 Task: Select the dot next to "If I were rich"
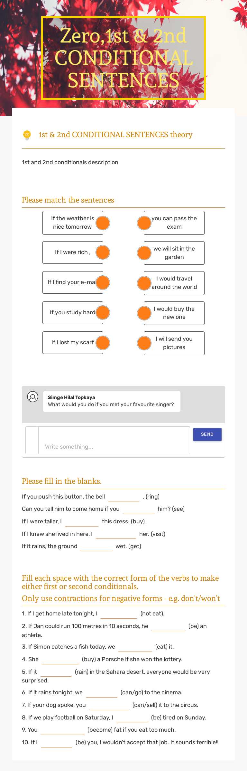pos(103,252)
